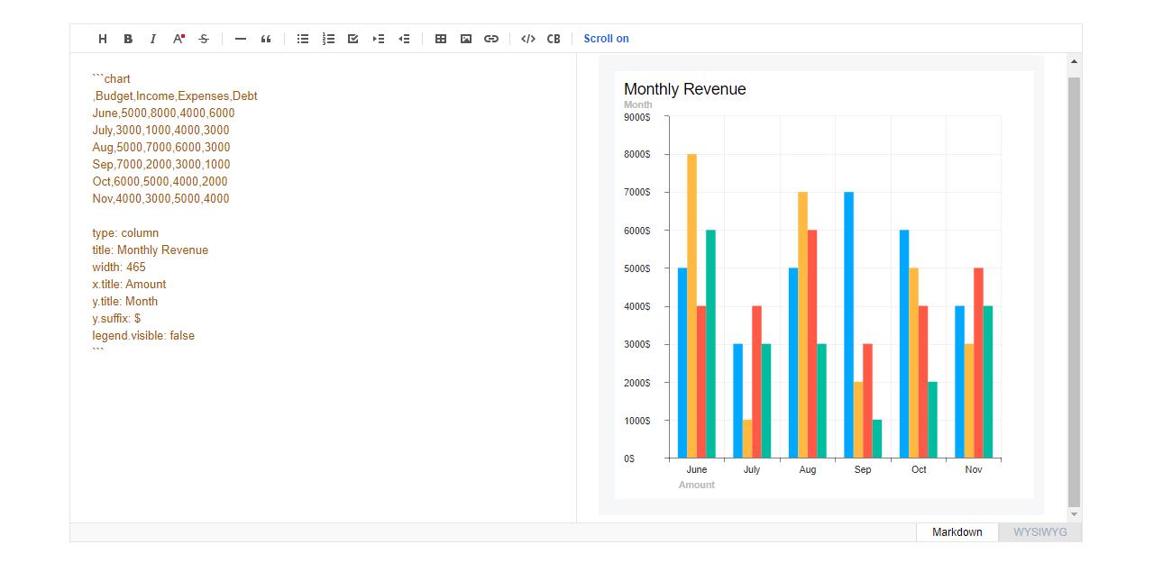Click the ',Budget,Income,Expenses,Debt' header line
The image size is (1163, 581).
coord(175,96)
